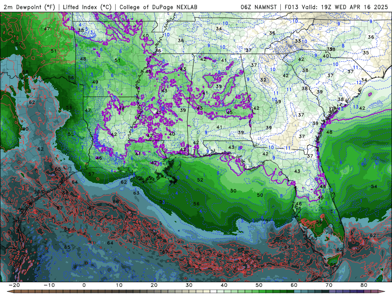Click the "College of DuPage NEXLAB" title text
Image resolution: width=392 pixels, height=294 pixels.
[x=158, y=7]
